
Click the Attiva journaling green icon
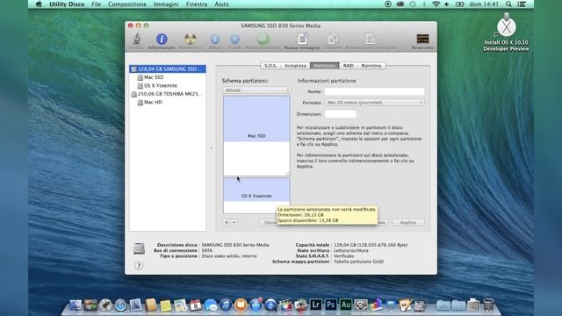pyautogui.click(x=263, y=39)
